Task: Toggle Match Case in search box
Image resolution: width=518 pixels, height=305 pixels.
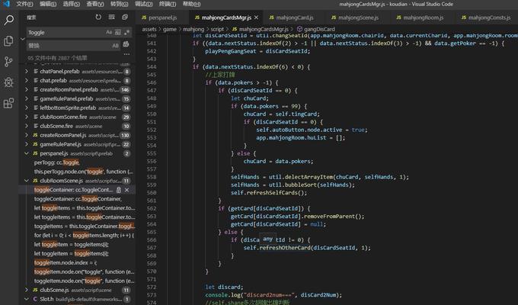Action: click(109, 33)
